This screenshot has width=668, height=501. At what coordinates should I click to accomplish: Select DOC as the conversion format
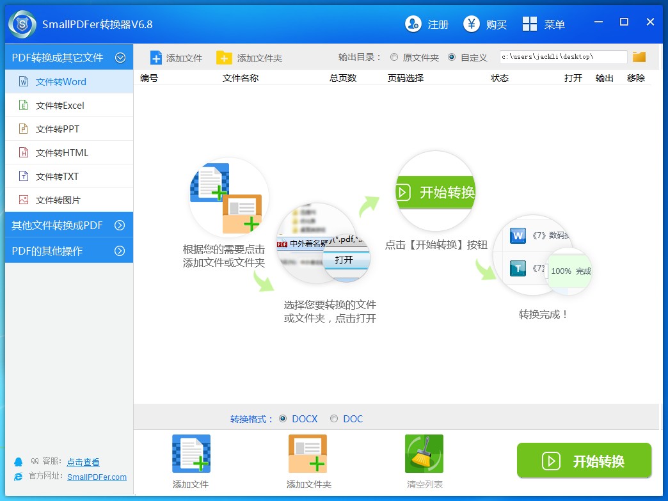334,418
